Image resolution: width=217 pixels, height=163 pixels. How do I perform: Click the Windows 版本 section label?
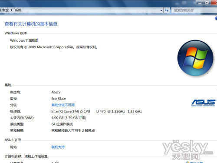(16, 33)
